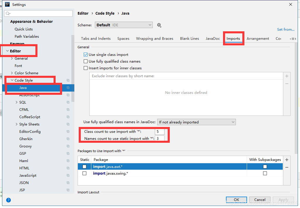
Task: Toggle Static checkbox for javax.swing.* import
Action: (x=84, y=173)
